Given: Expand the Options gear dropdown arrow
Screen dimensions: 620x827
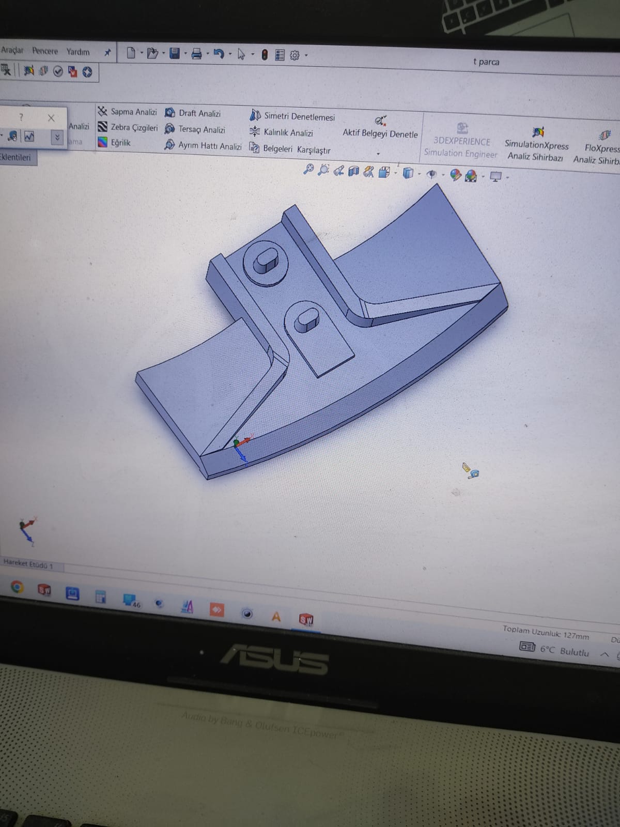Looking at the screenshot, I should click(x=306, y=55).
